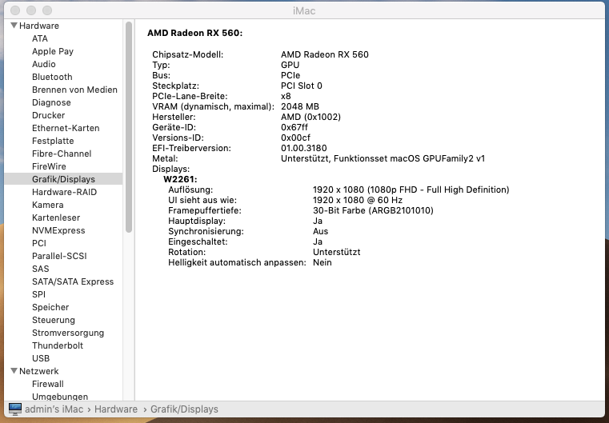This screenshot has width=609, height=423.
Task: Click the sidebar vertical scrollbar
Action: 129,127
